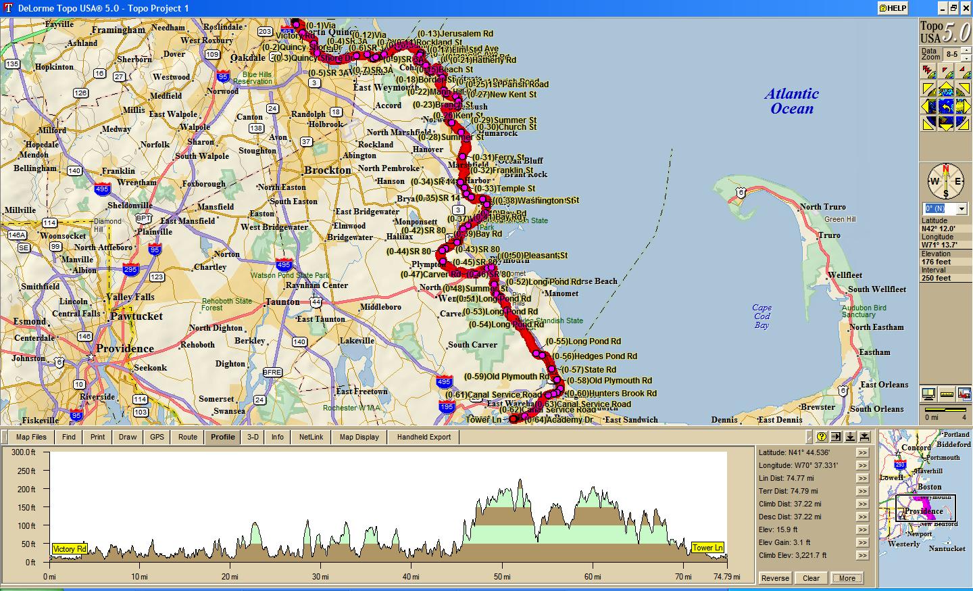973x591 pixels.
Task: Click the red T application icon
Action: (x=8, y=8)
